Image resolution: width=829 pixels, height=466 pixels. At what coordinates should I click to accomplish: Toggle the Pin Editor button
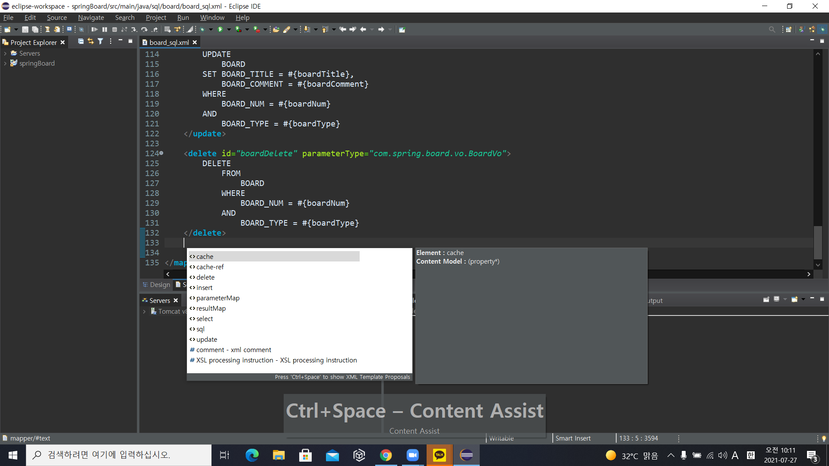(402, 29)
